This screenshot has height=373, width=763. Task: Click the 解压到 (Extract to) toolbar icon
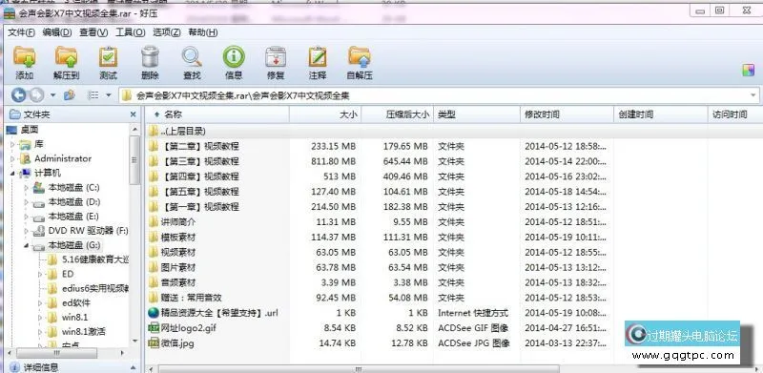tap(66, 56)
